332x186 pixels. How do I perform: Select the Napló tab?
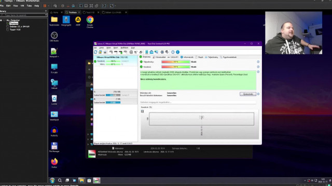pyautogui.click(x=199, y=57)
